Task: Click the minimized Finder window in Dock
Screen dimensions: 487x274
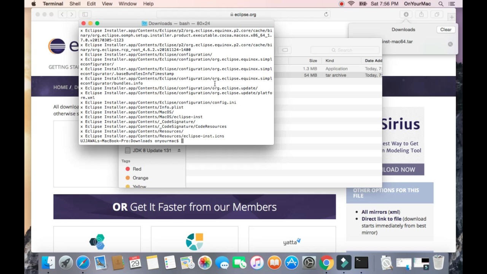Action: pos(404,263)
